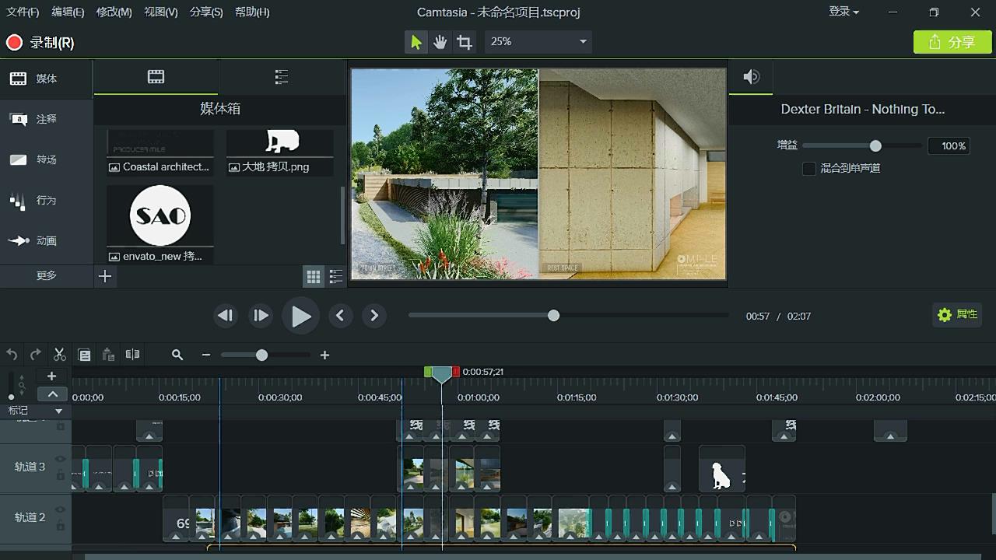Viewport: 996px width, 560px height.
Task: Click the scissors cut icon on the timeline
Action: point(59,355)
